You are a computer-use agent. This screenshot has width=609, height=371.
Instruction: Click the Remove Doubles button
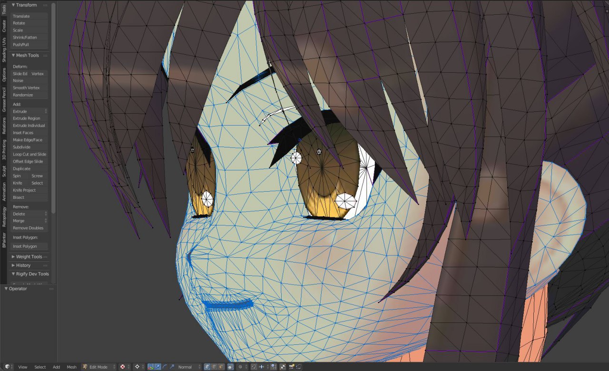tap(29, 228)
